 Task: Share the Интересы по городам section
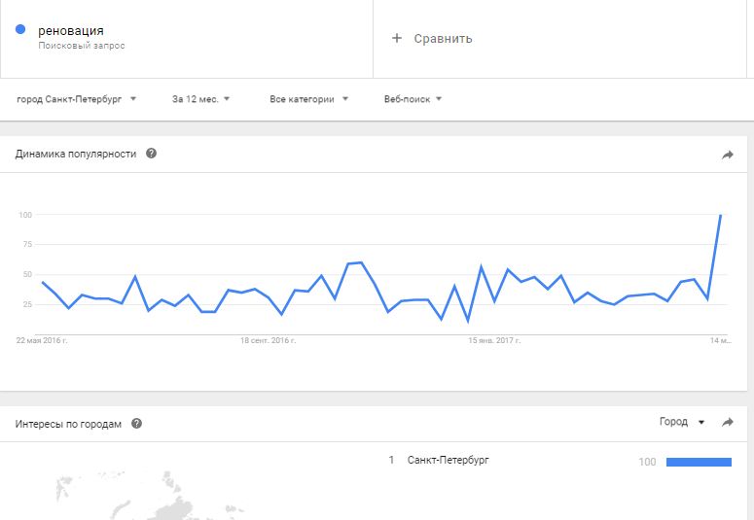click(x=727, y=423)
